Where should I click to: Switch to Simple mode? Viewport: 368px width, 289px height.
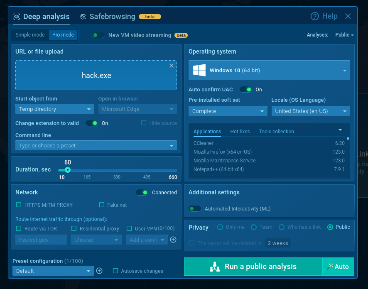[30, 35]
